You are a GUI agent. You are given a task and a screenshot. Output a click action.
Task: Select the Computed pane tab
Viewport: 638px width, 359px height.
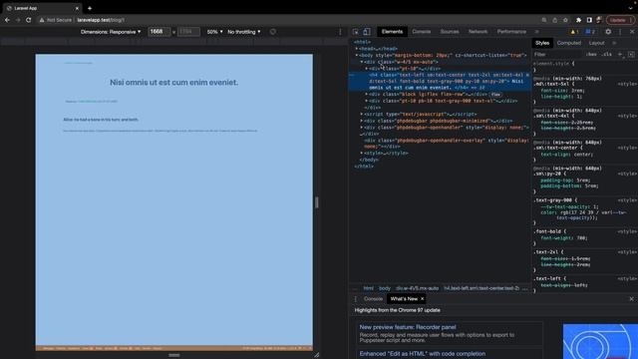[x=569, y=43]
